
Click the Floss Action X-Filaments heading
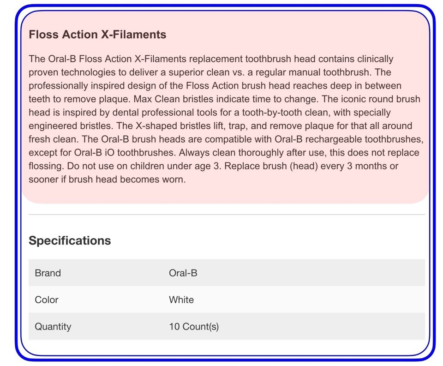[x=97, y=35]
